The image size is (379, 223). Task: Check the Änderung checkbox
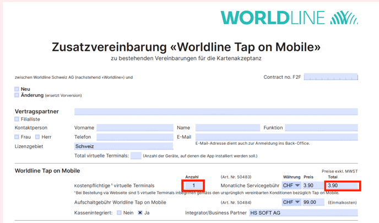(17, 95)
